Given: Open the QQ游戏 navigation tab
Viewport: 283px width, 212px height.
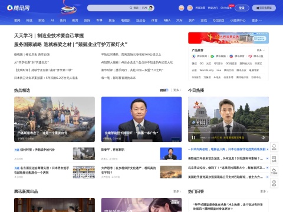Looking at the screenshot, I should coord(218,20).
